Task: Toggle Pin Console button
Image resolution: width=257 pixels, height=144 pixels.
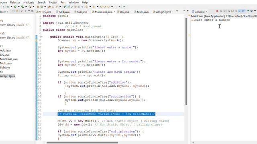Action: [x=248, y=11]
